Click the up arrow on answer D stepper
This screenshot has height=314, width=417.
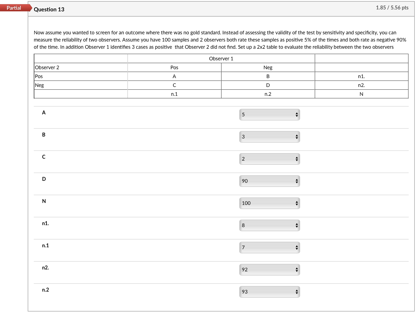(x=296, y=179)
